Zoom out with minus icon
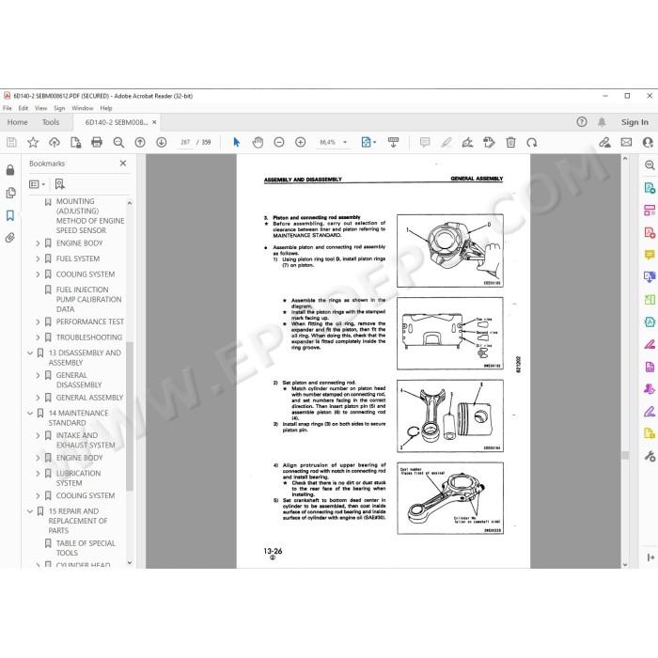658x658 pixels. (279, 143)
